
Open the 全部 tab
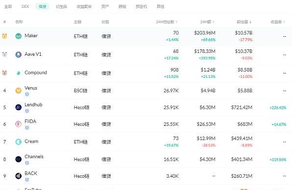coord(8,6)
